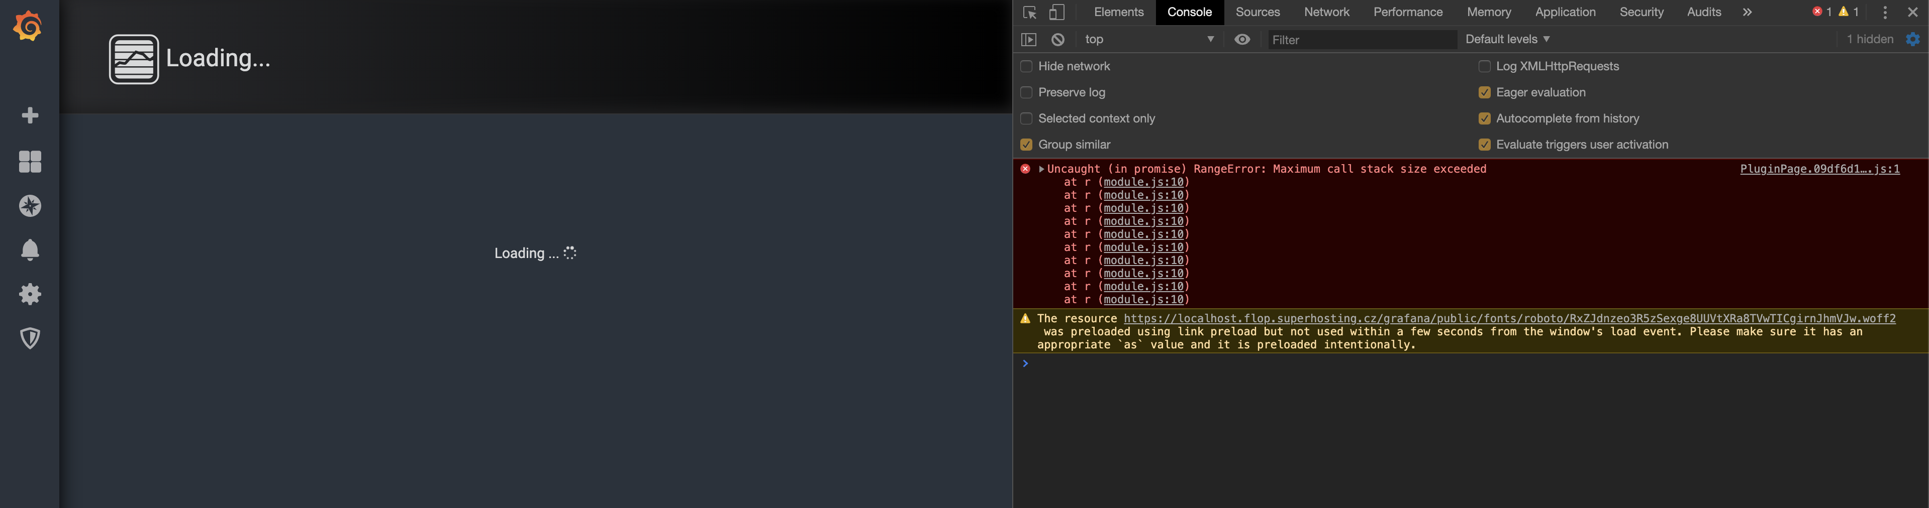Create a live expression via the eye icon
The height and width of the screenshot is (508, 1929).
coord(1242,39)
